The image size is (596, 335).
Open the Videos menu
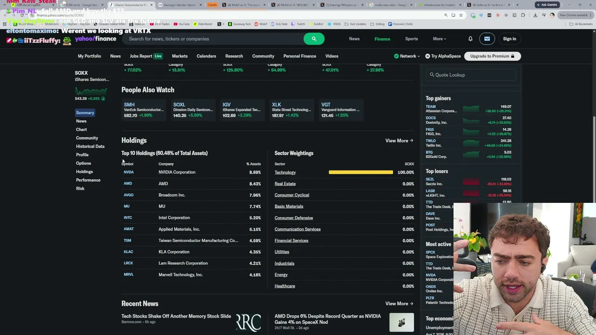pos(332,56)
